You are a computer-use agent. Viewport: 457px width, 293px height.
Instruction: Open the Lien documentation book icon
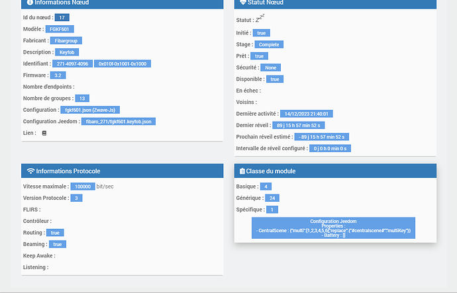point(44,133)
